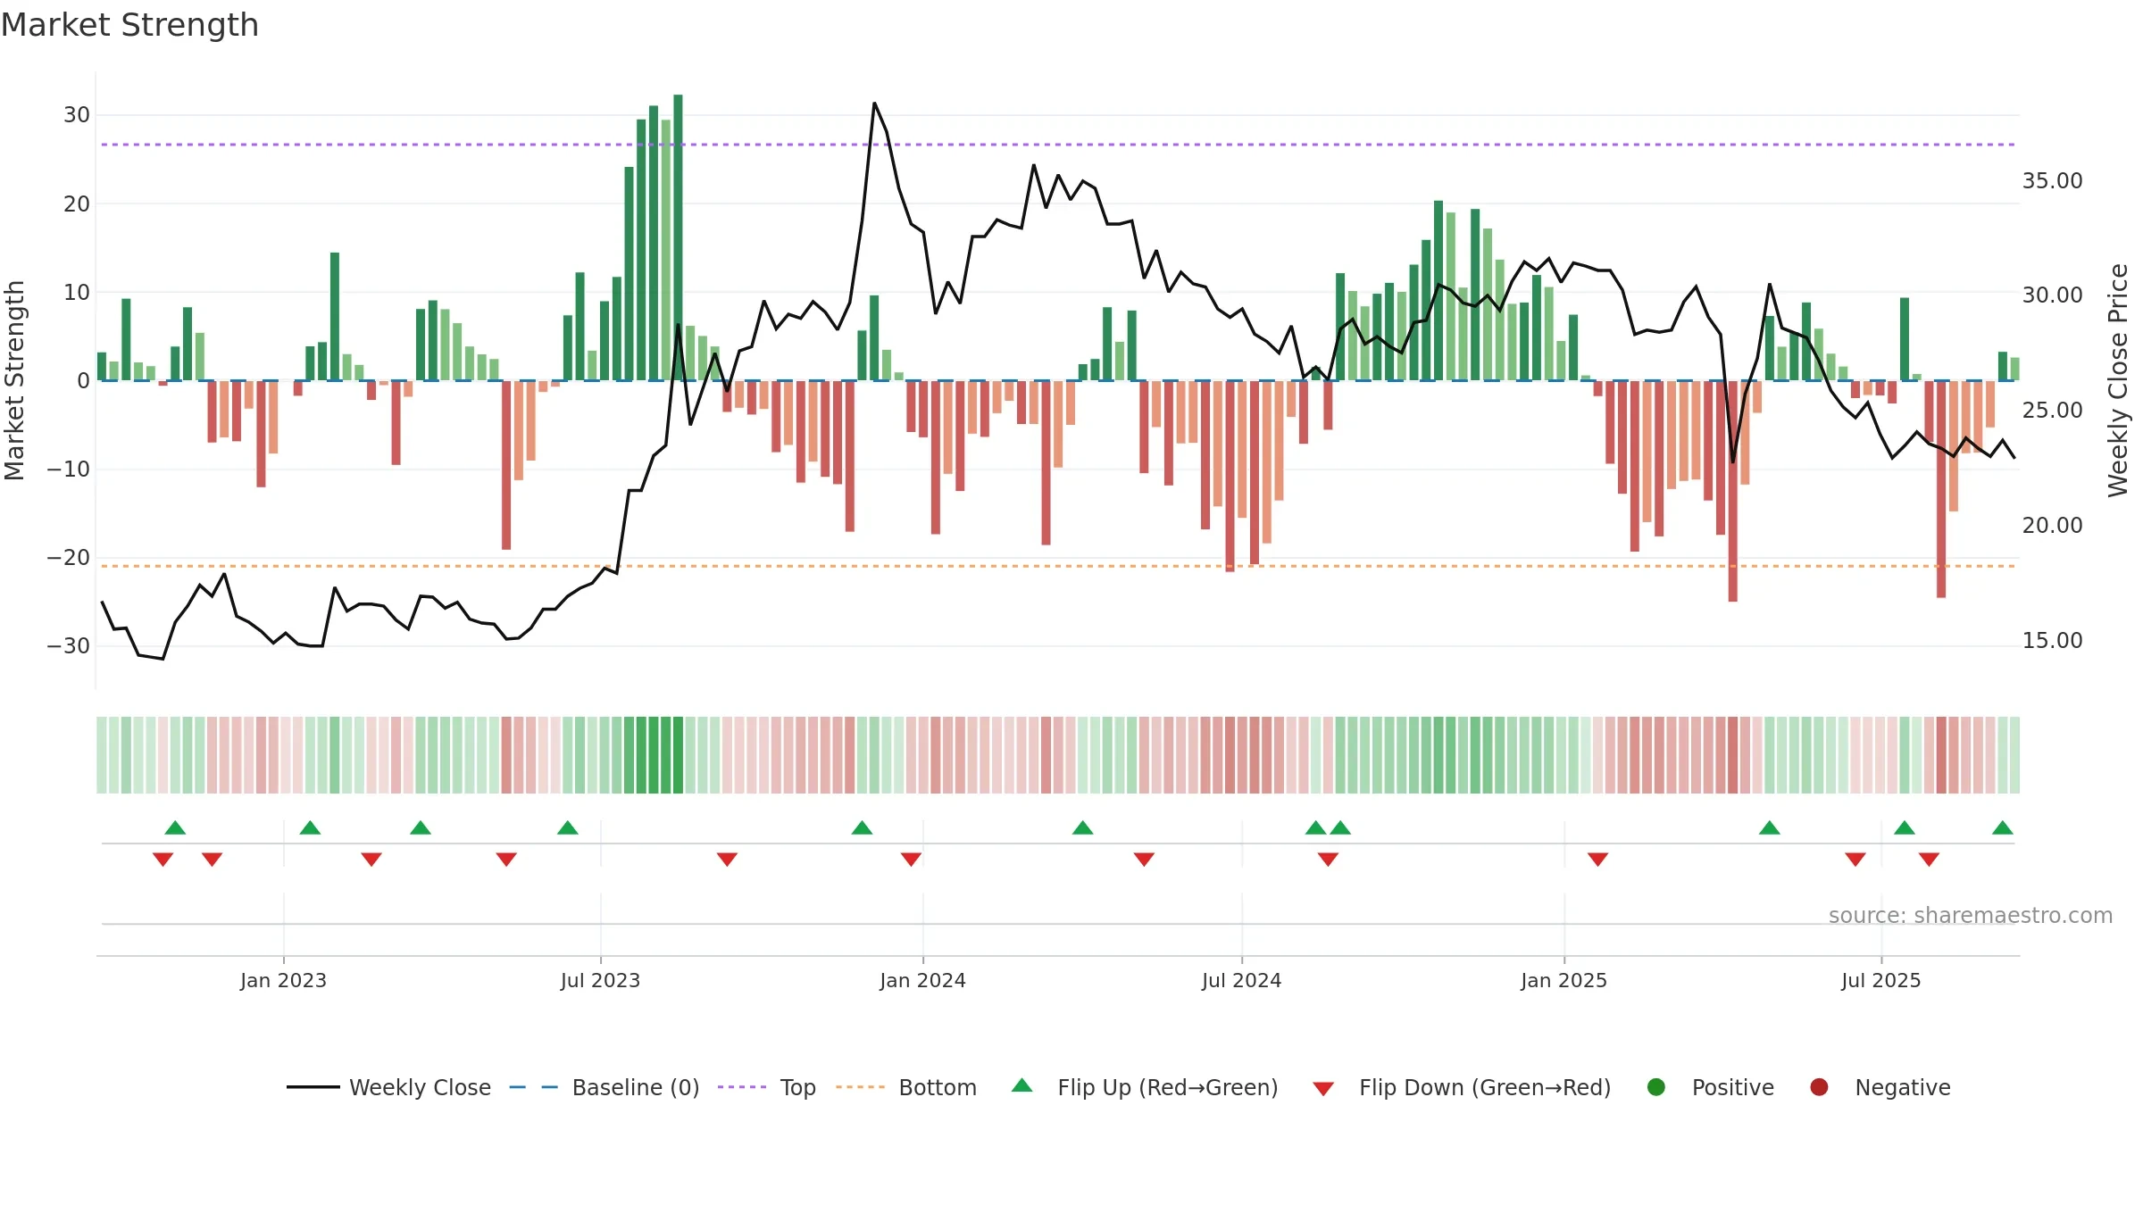The image size is (2143, 1205).
Task: Click the 15.00 price axis tick
Action: (x=2052, y=641)
